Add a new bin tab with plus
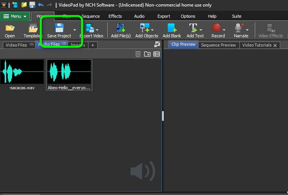This screenshot has height=195, width=288. pyautogui.click(x=93, y=45)
